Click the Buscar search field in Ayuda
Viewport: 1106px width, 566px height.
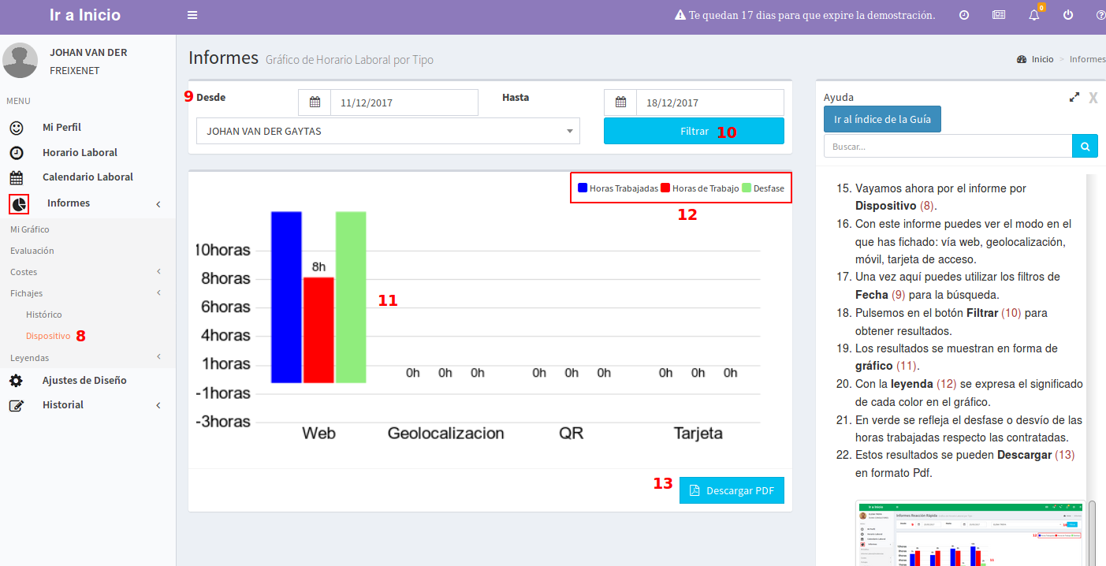(948, 147)
